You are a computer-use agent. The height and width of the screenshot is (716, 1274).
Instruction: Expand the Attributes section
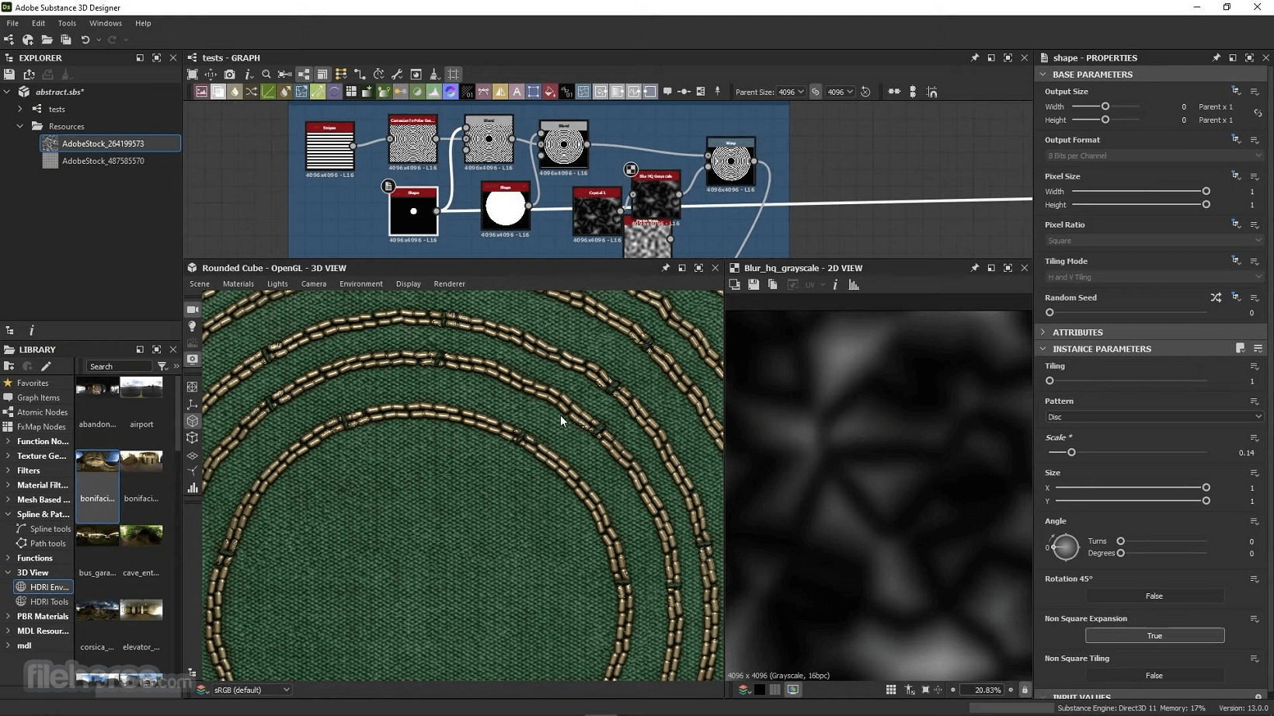point(1043,332)
